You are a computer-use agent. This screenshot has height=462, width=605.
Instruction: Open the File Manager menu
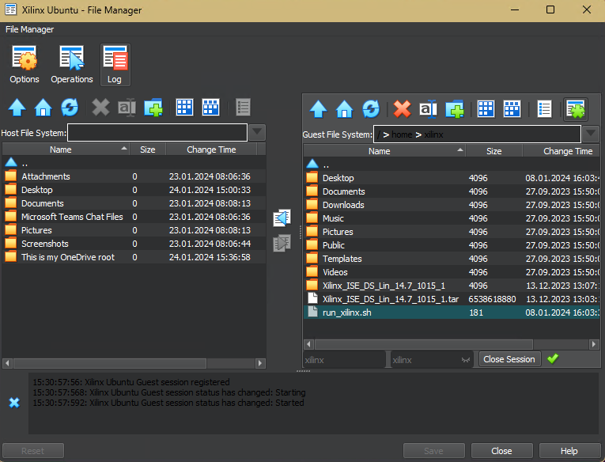coord(29,29)
